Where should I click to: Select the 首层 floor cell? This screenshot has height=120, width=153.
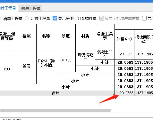[x=27, y=67]
